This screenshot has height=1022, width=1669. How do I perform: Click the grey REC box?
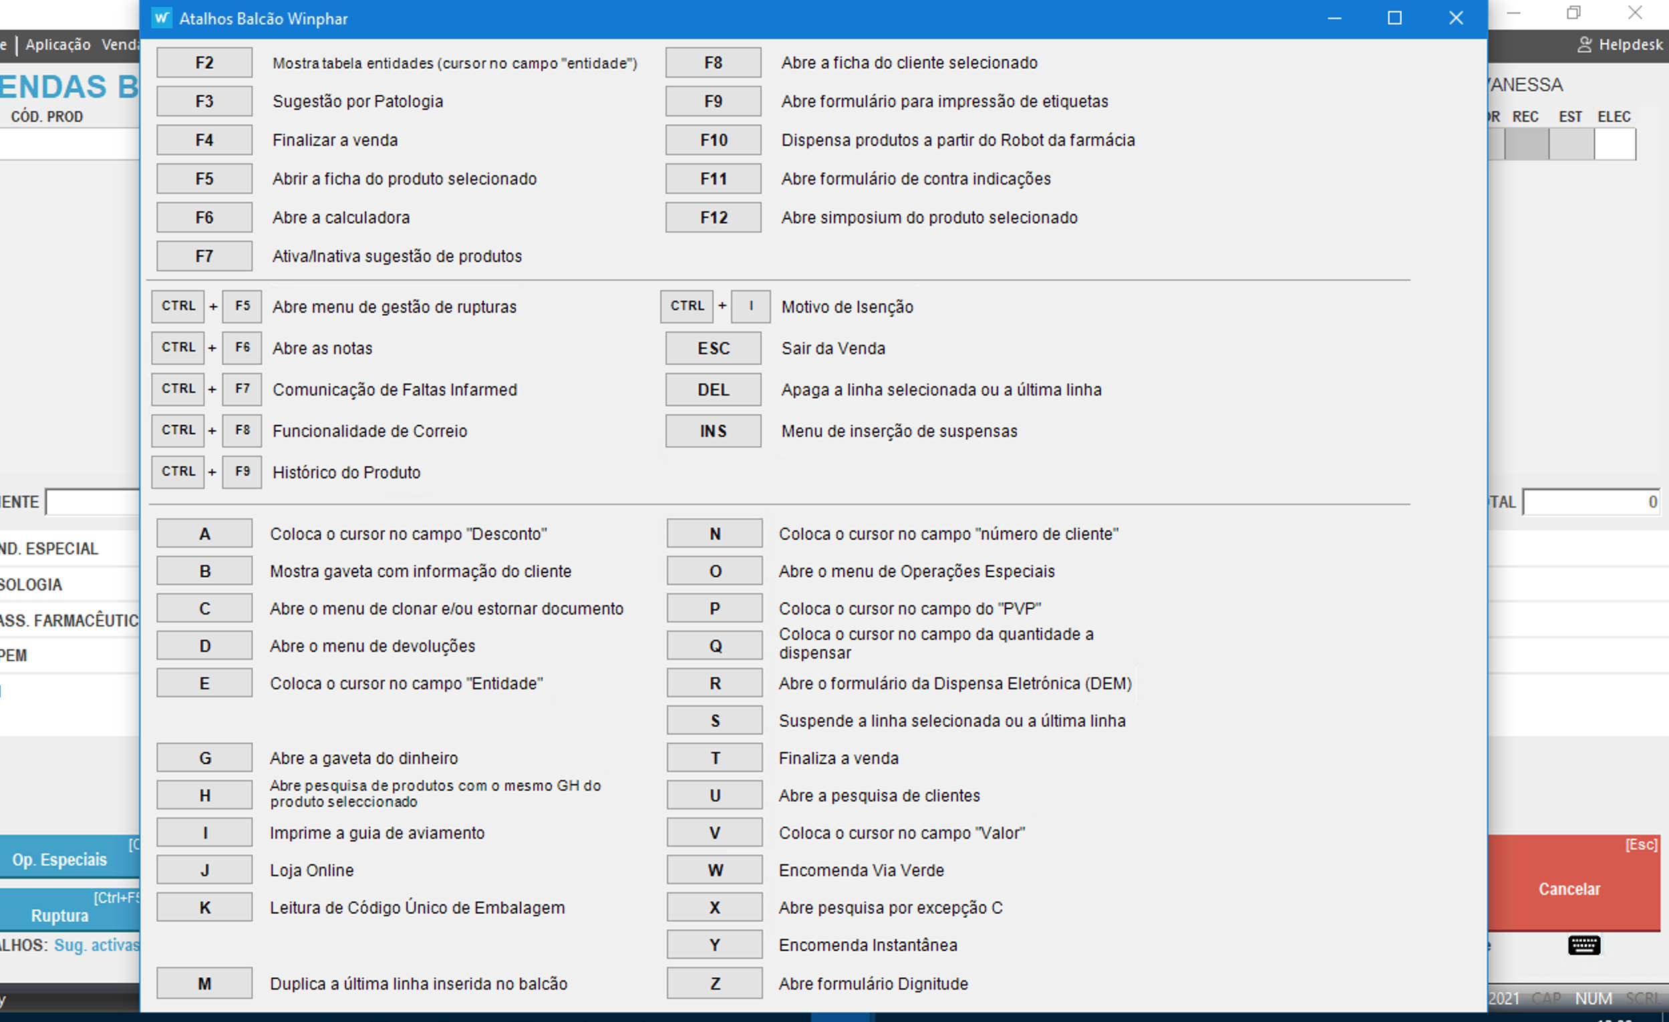point(1526,144)
